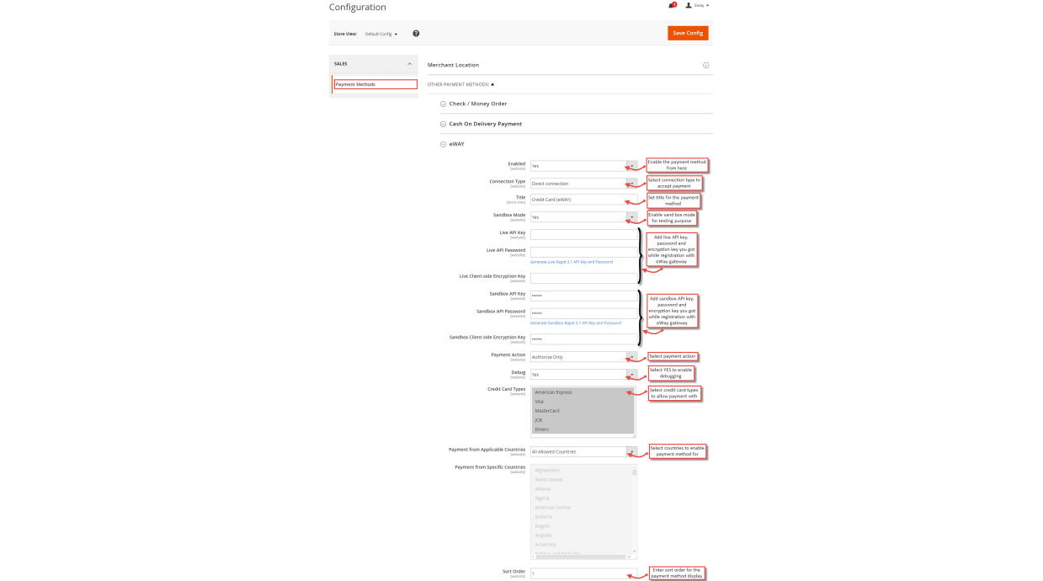Click the Live Client-side Encryption Key field
Image resolution: width=1043 pixels, height=581 pixels.
coord(583,278)
